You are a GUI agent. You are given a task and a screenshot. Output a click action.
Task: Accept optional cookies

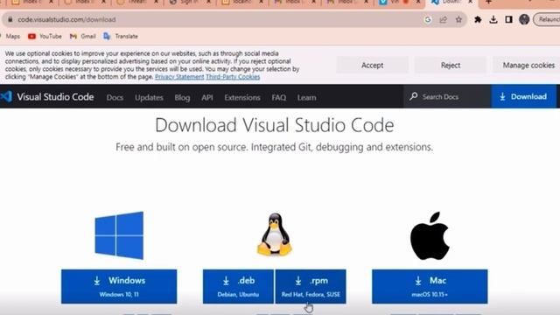tap(372, 65)
